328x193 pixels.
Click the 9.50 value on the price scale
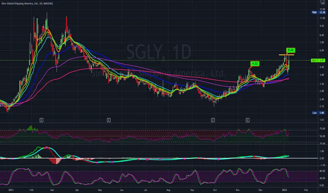322,26
